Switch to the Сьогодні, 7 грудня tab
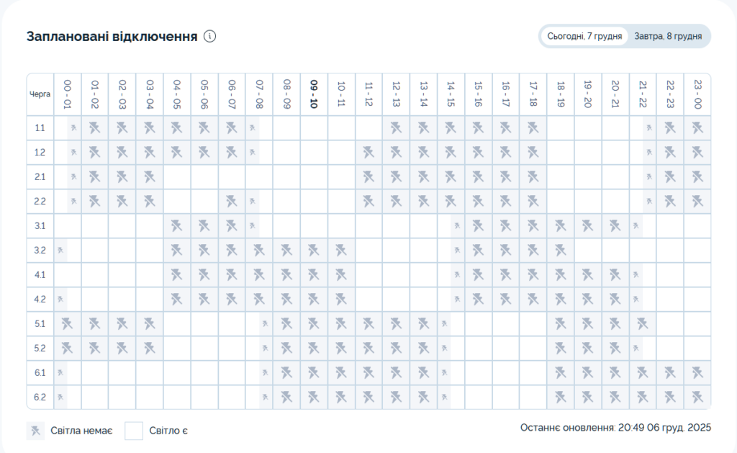 click(x=584, y=36)
